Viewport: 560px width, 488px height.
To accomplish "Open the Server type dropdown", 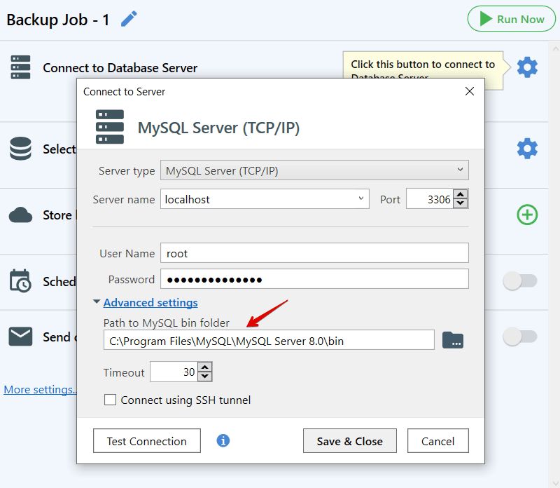I will pos(314,170).
